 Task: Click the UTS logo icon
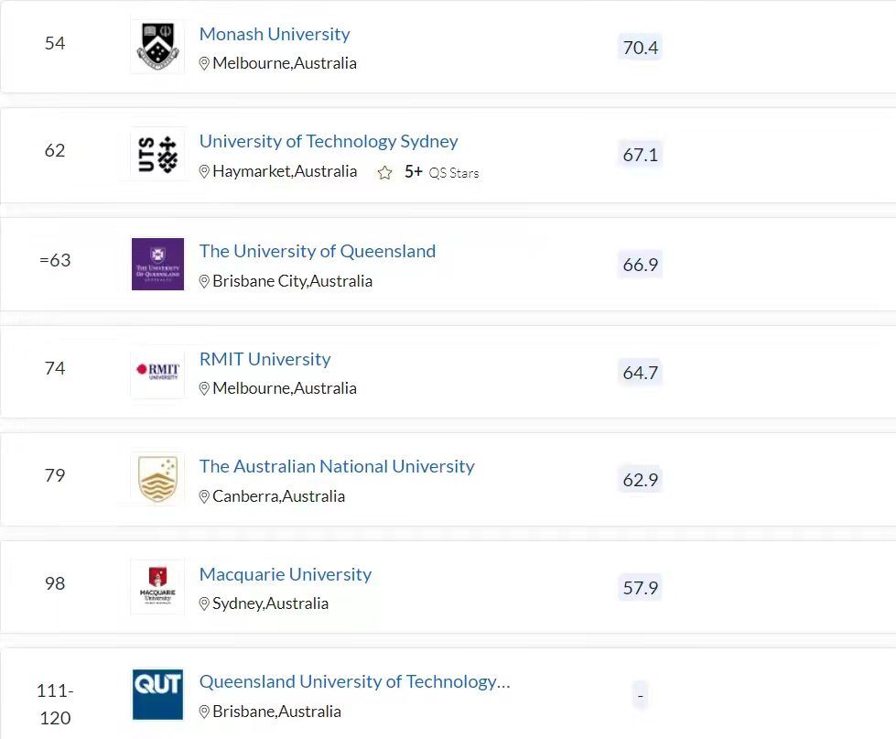(157, 154)
